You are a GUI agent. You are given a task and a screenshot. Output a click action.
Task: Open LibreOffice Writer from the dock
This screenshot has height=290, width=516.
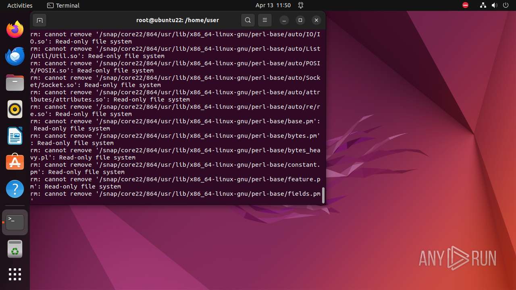pos(15,136)
